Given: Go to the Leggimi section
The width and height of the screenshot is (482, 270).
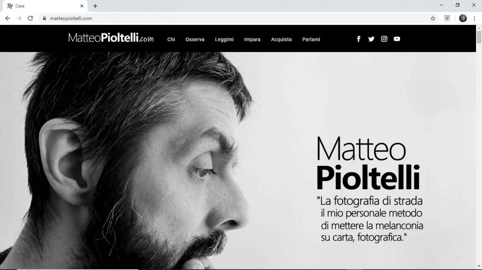Looking at the screenshot, I should [224, 39].
